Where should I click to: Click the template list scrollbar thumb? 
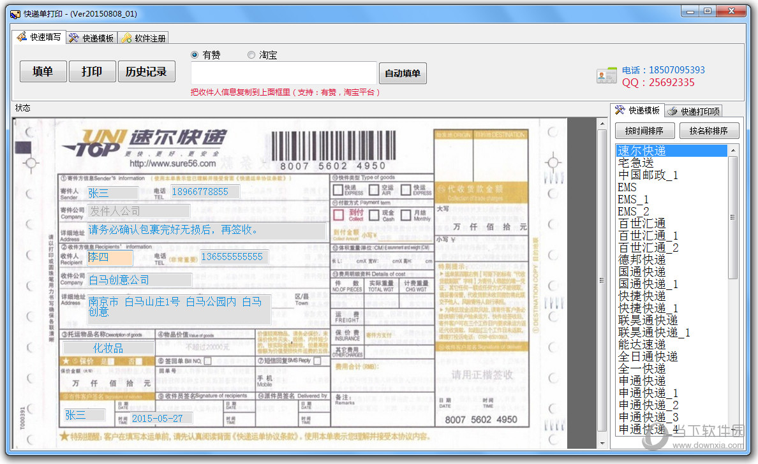tap(733, 217)
